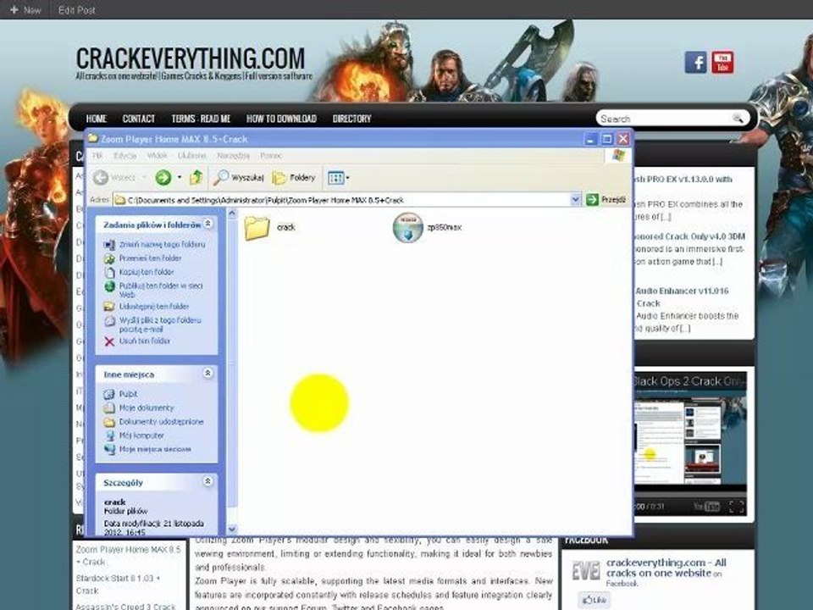Toggle the Foldery pane button
This screenshot has height=610, width=813.
point(294,178)
